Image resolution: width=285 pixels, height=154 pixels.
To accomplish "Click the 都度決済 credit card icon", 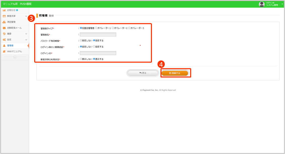I will tap(4, 16).
